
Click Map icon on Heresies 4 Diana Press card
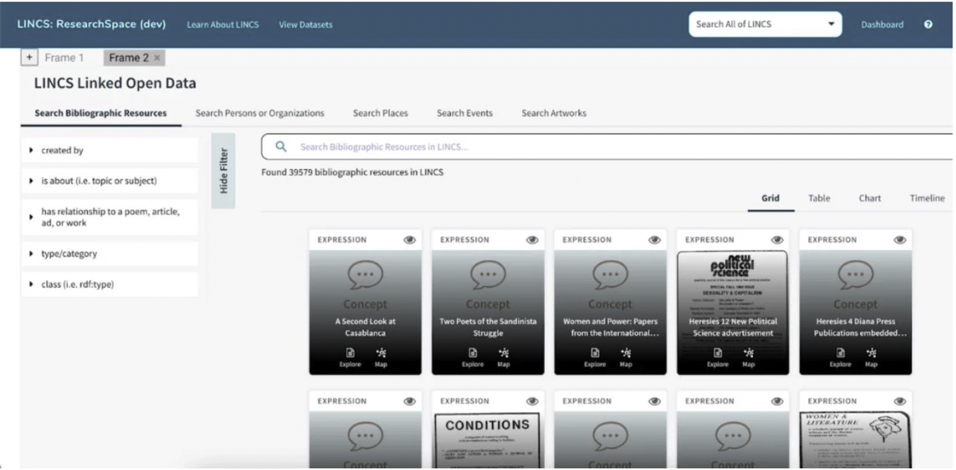pos(871,353)
